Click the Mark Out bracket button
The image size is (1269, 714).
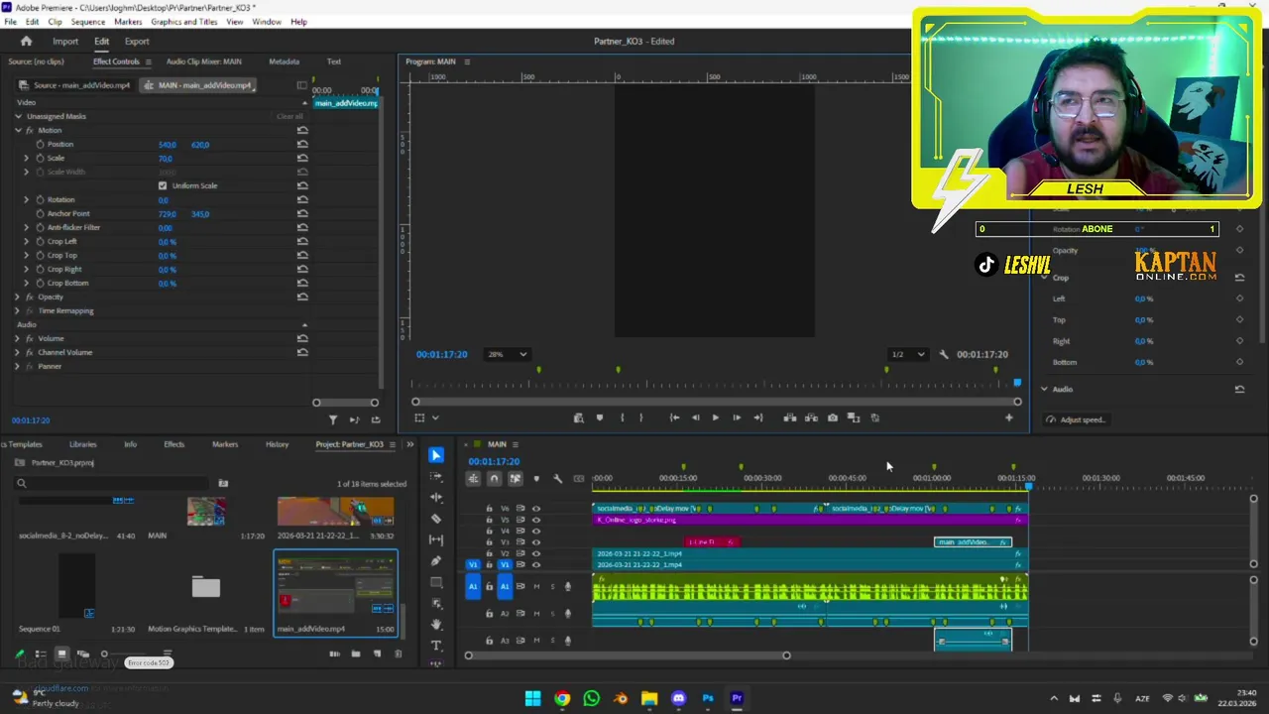pyautogui.click(x=640, y=417)
